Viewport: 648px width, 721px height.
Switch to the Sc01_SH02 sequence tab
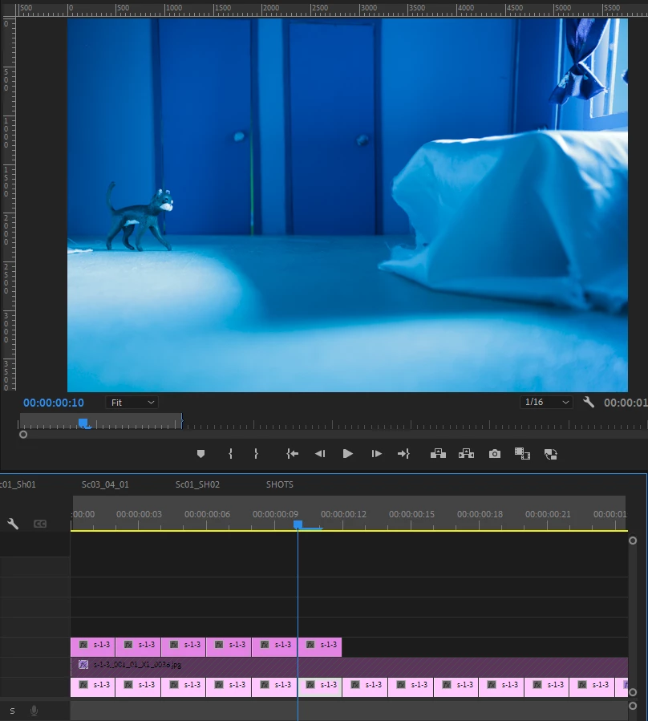coord(197,484)
